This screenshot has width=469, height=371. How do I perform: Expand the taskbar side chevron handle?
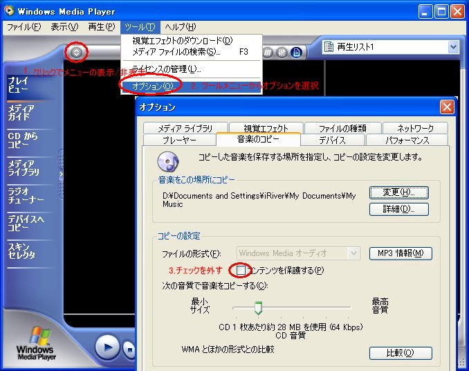[x=61, y=174]
